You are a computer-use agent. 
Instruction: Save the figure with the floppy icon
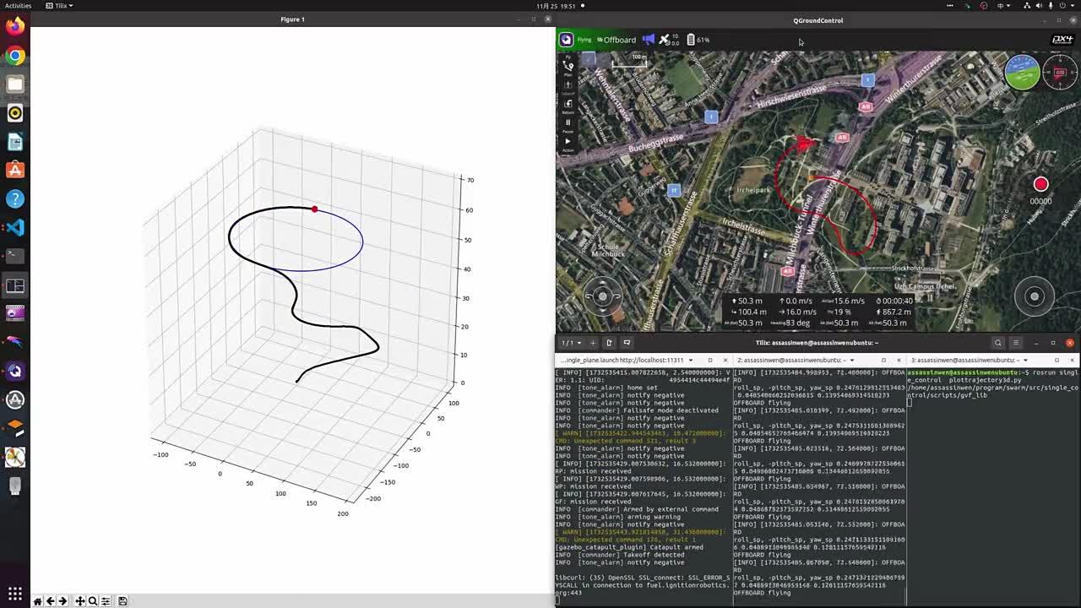tap(122, 601)
